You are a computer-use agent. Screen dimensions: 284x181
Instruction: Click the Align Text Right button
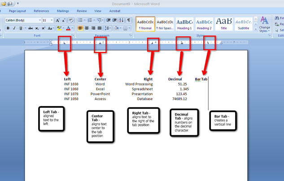[93, 28]
